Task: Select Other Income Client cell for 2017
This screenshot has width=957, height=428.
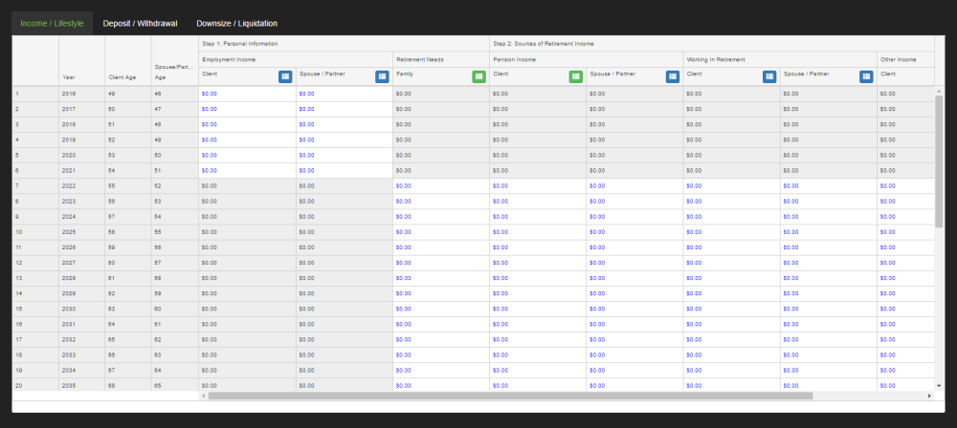Action: pos(905,109)
